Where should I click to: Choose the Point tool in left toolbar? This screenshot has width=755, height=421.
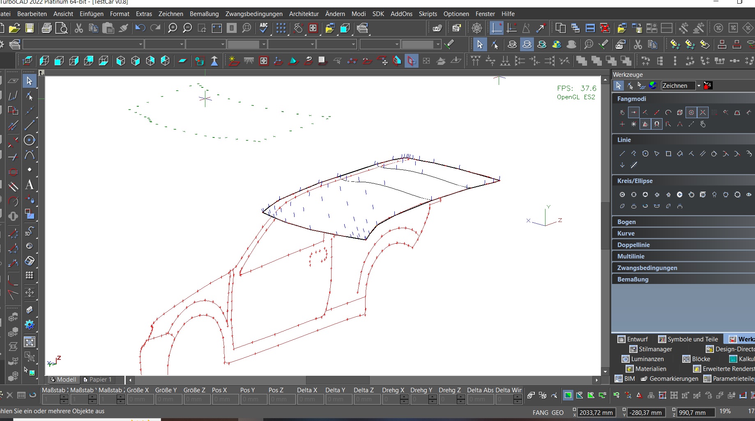[x=29, y=169]
